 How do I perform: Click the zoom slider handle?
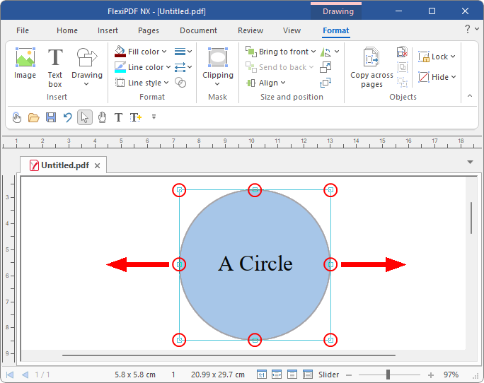(x=388, y=375)
